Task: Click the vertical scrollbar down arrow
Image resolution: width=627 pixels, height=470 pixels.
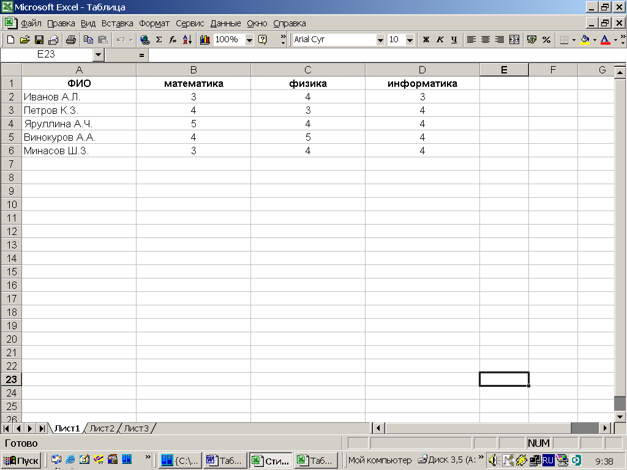Action: [x=620, y=417]
